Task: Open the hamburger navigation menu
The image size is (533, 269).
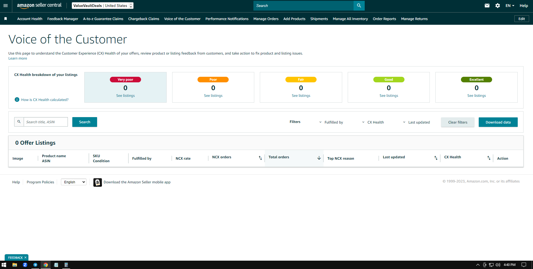Action: [6, 6]
